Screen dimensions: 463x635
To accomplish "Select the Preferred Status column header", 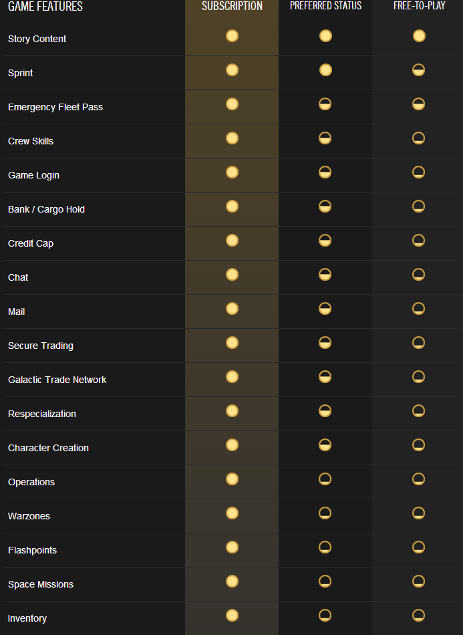I will click(325, 5).
